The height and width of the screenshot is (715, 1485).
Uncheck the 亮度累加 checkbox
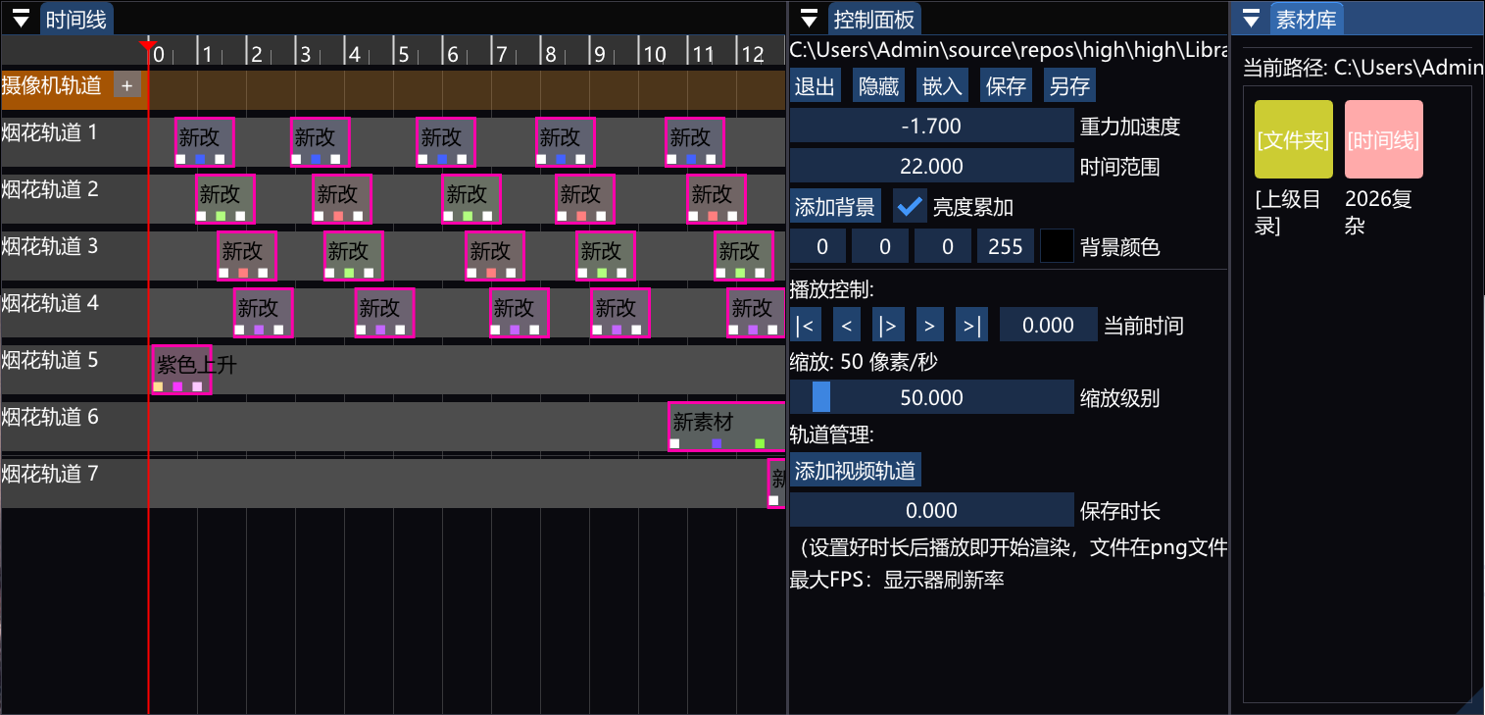click(x=910, y=206)
